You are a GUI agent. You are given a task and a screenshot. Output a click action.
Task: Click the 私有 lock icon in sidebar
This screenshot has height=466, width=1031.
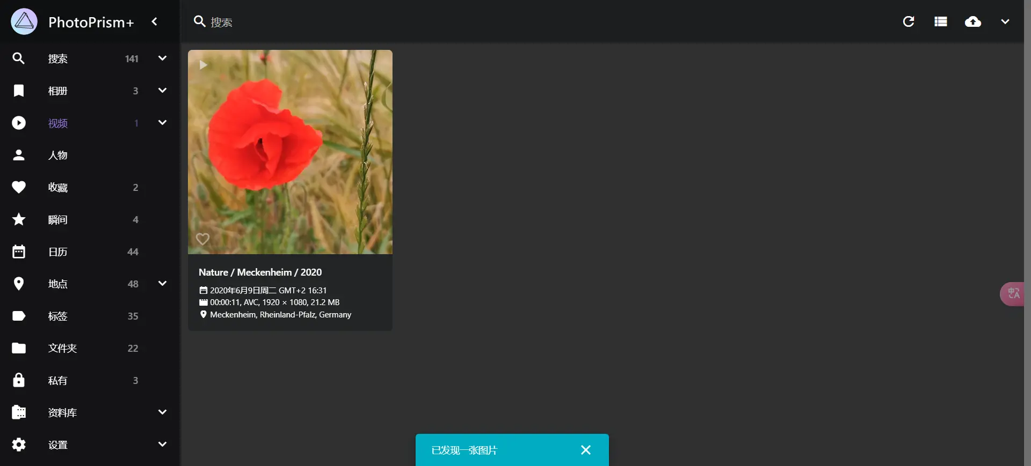tap(19, 380)
